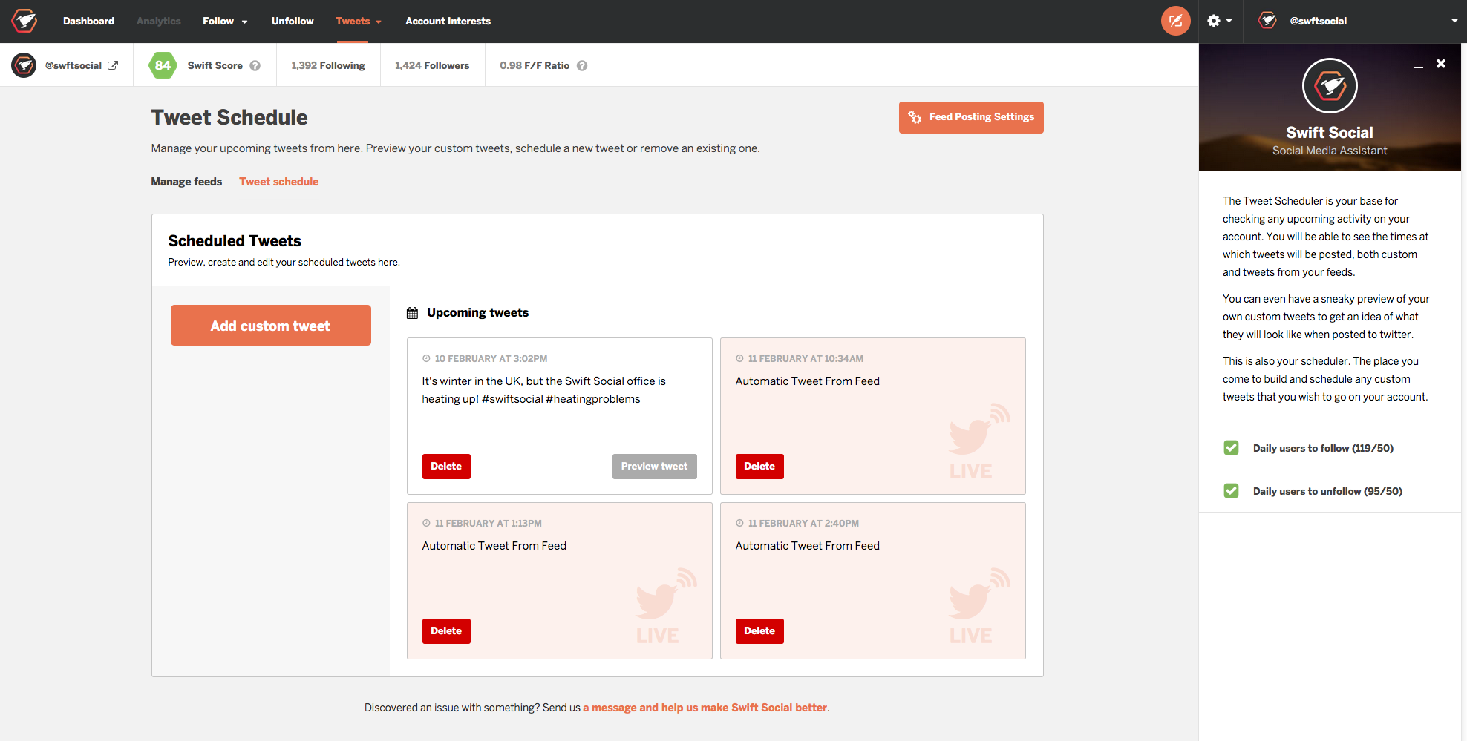Open @swftsocial profile via external link icon
Viewport: 1467px width, 741px height.
(x=114, y=65)
